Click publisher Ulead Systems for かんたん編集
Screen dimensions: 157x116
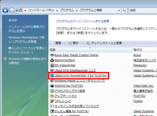coord(144,111)
